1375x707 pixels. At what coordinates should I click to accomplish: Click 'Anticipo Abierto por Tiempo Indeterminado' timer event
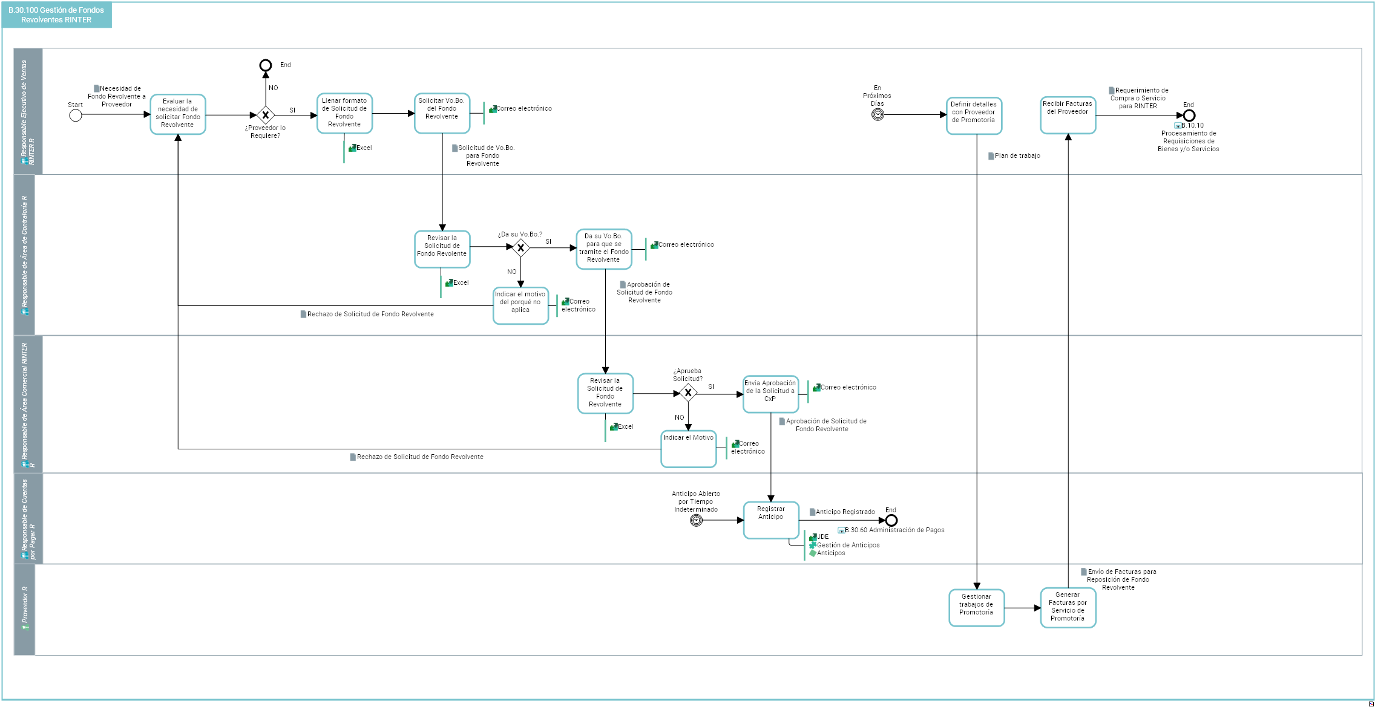697,520
